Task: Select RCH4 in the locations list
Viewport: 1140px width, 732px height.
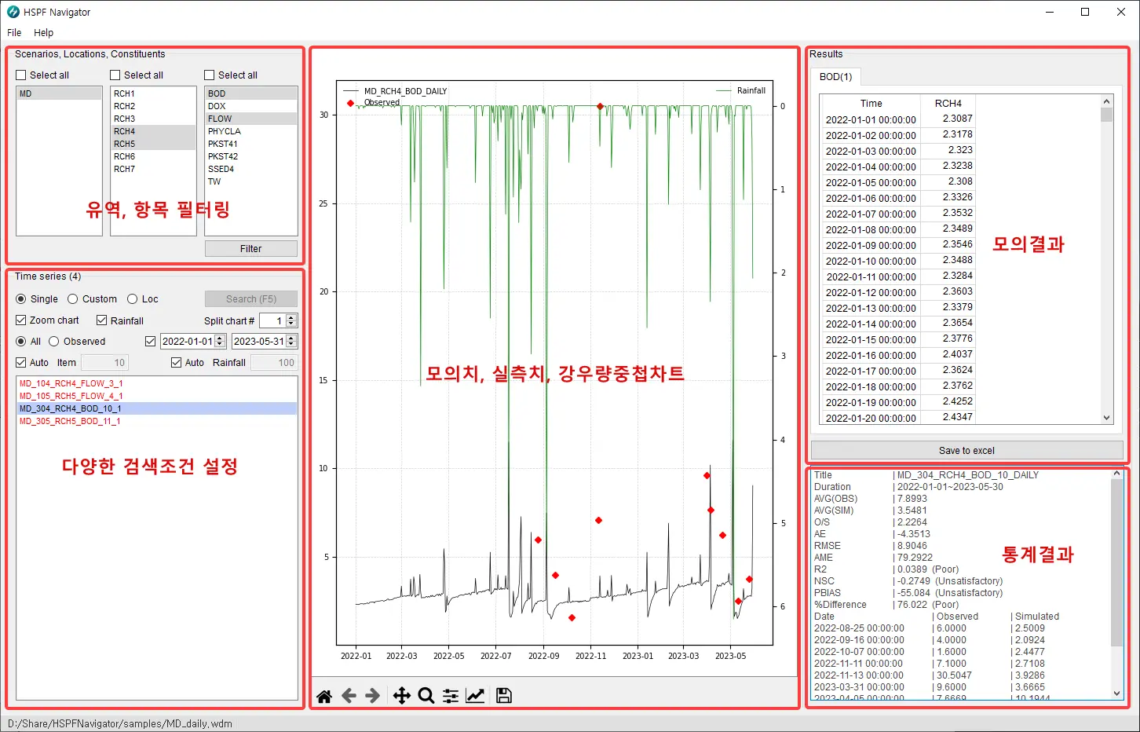Action: pos(153,131)
